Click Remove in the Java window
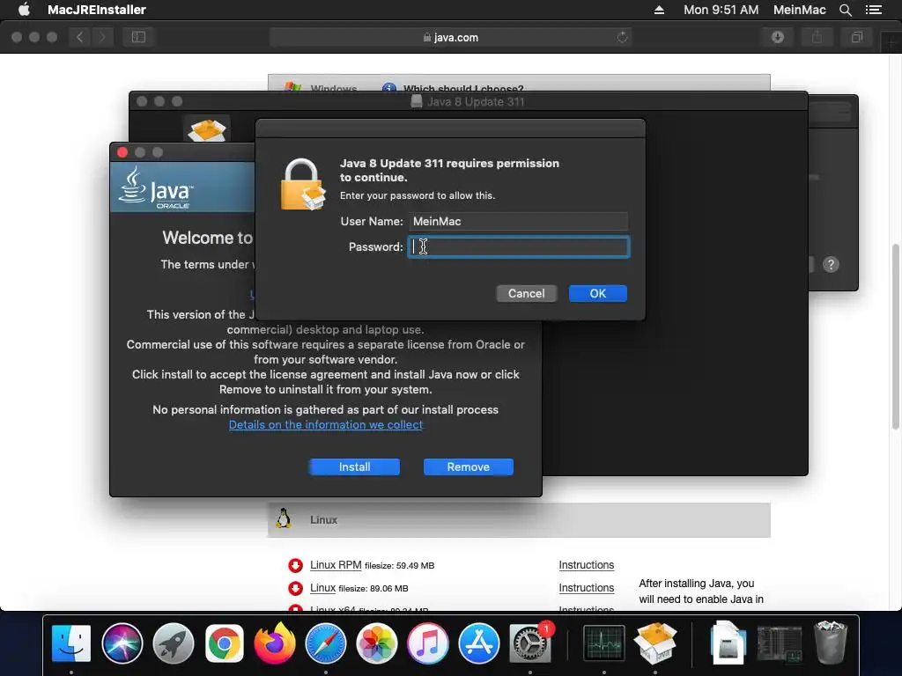 [x=469, y=467]
